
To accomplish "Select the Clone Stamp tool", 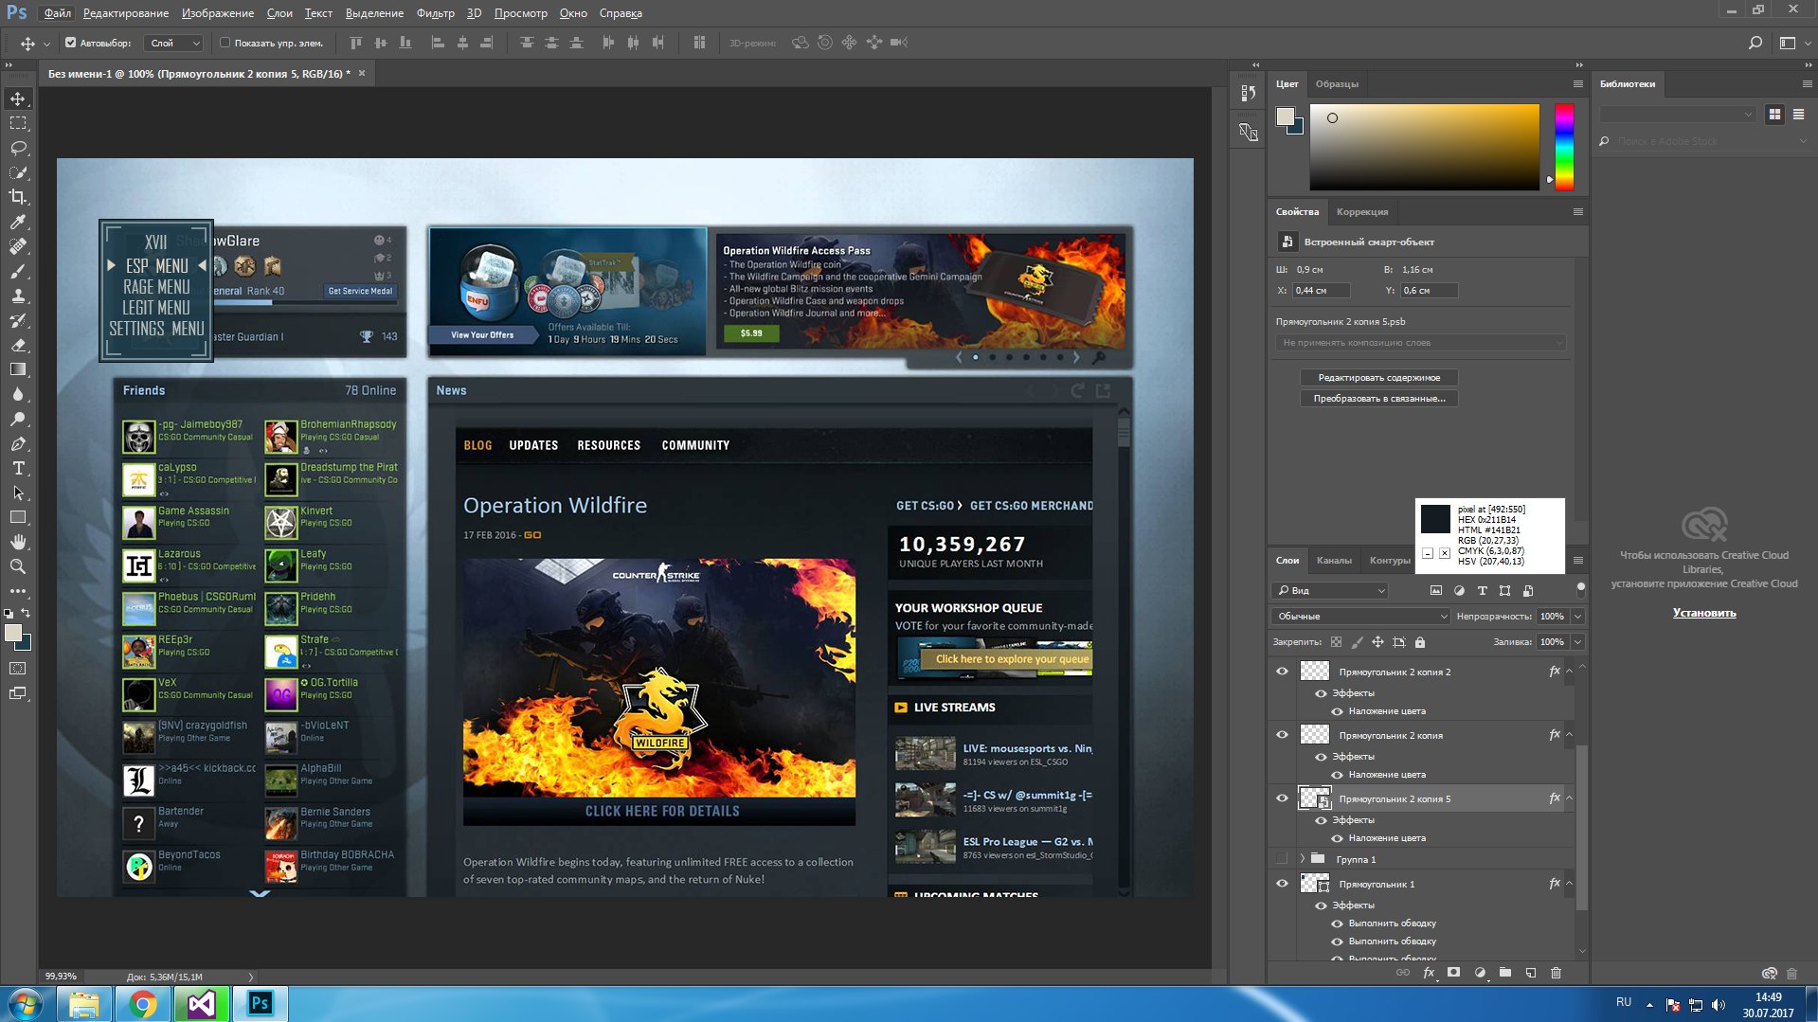I will coord(18,296).
